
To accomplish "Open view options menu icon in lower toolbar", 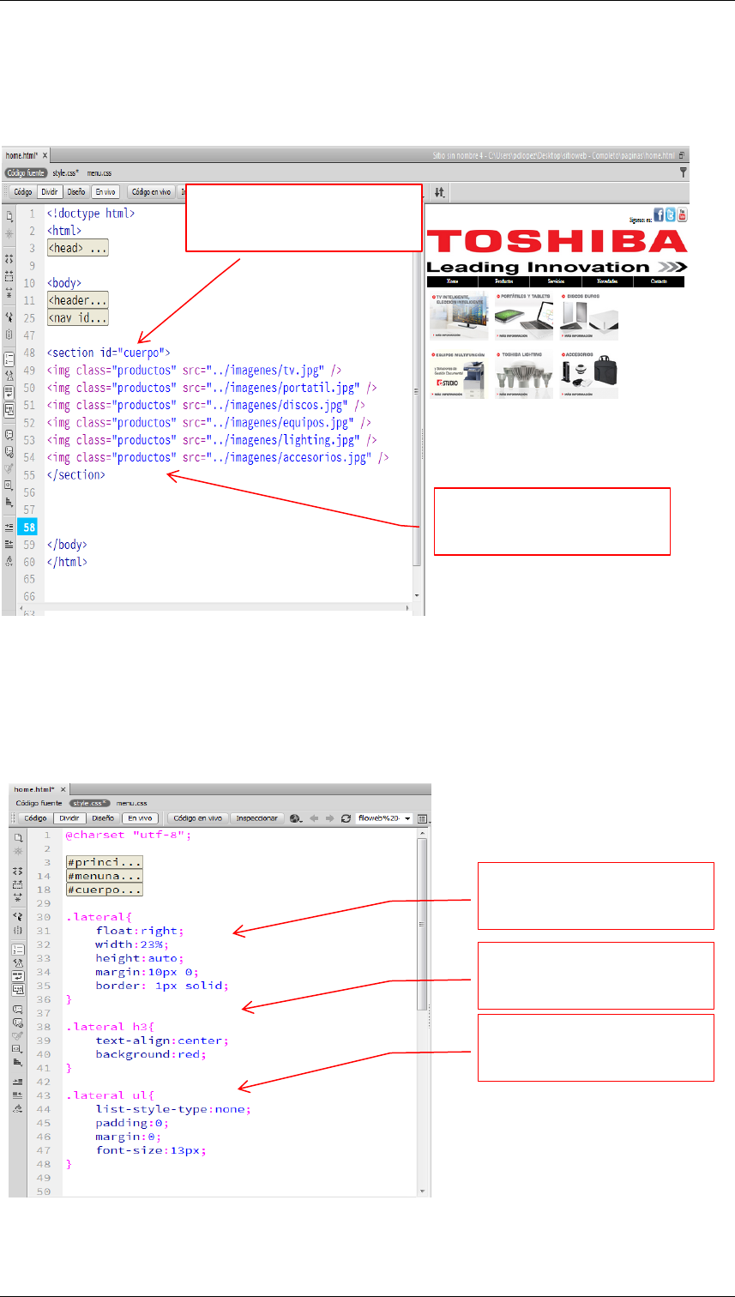I will pos(423,818).
